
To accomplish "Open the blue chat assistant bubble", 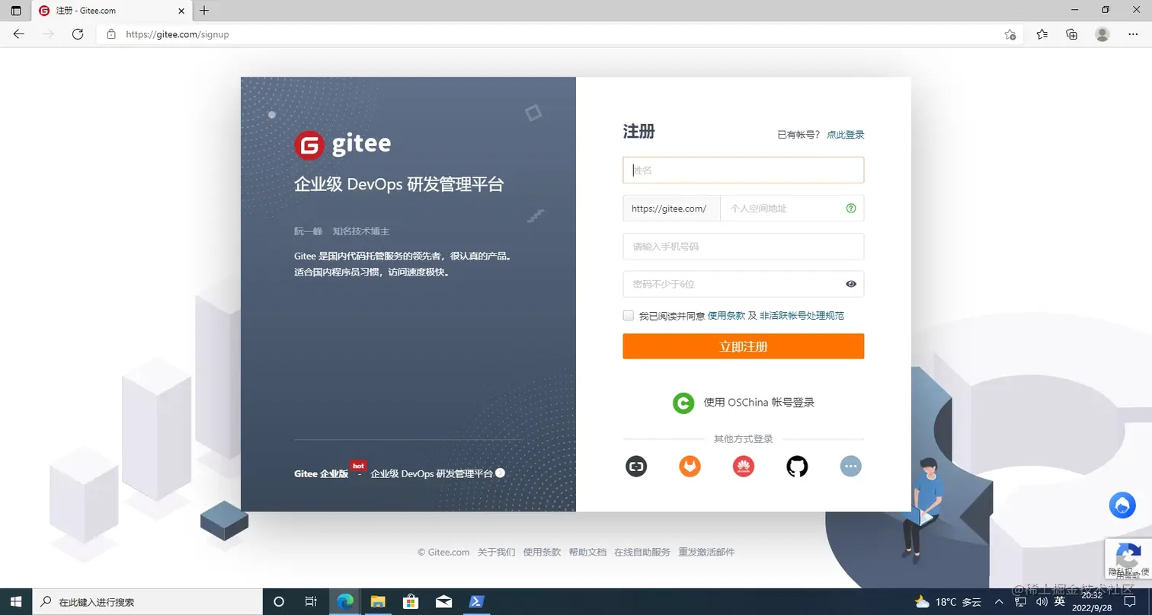I will [x=1122, y=505].
